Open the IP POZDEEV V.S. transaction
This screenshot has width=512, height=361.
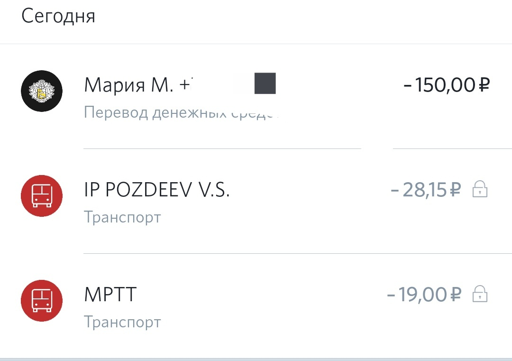point(256,201)
